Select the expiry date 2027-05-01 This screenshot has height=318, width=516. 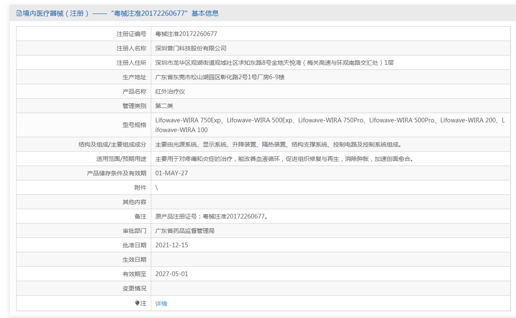(x=172, y=274)
